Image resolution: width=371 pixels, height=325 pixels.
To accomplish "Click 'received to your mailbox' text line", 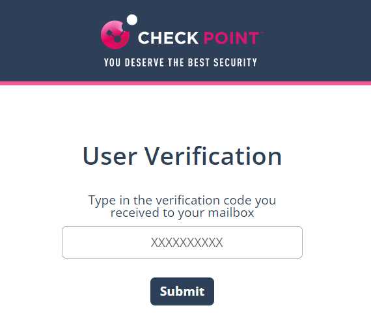I will tap(182, 212).
